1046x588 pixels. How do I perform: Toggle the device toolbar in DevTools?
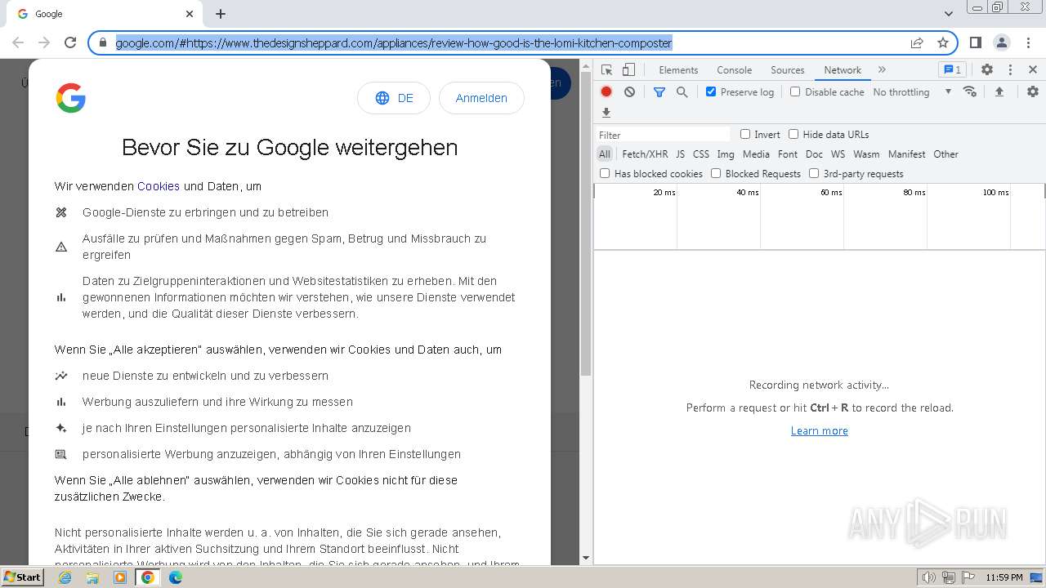click(628, 70)
